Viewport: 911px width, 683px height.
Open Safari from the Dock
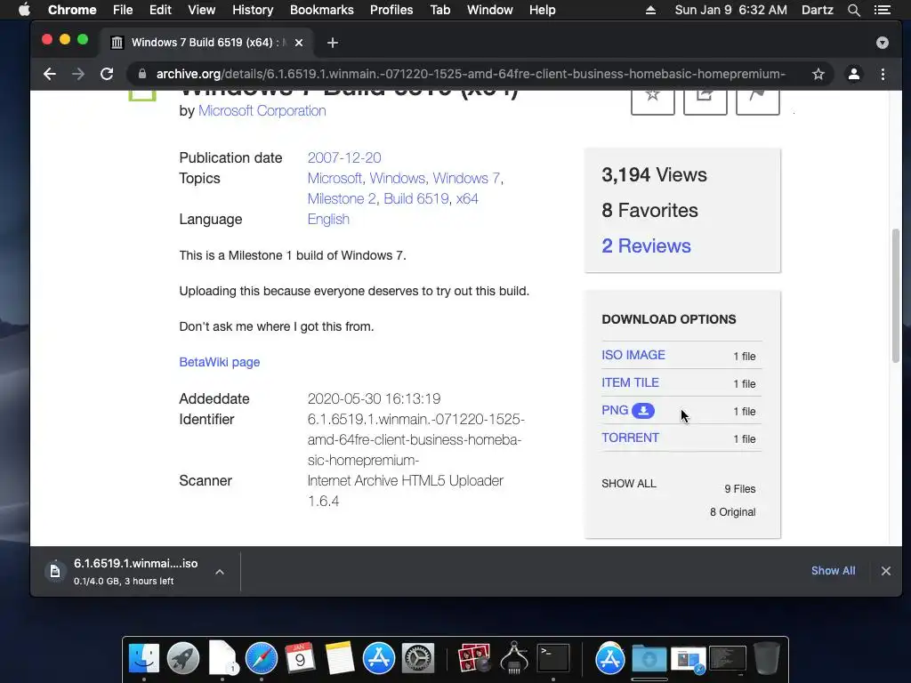coord(261,658)
